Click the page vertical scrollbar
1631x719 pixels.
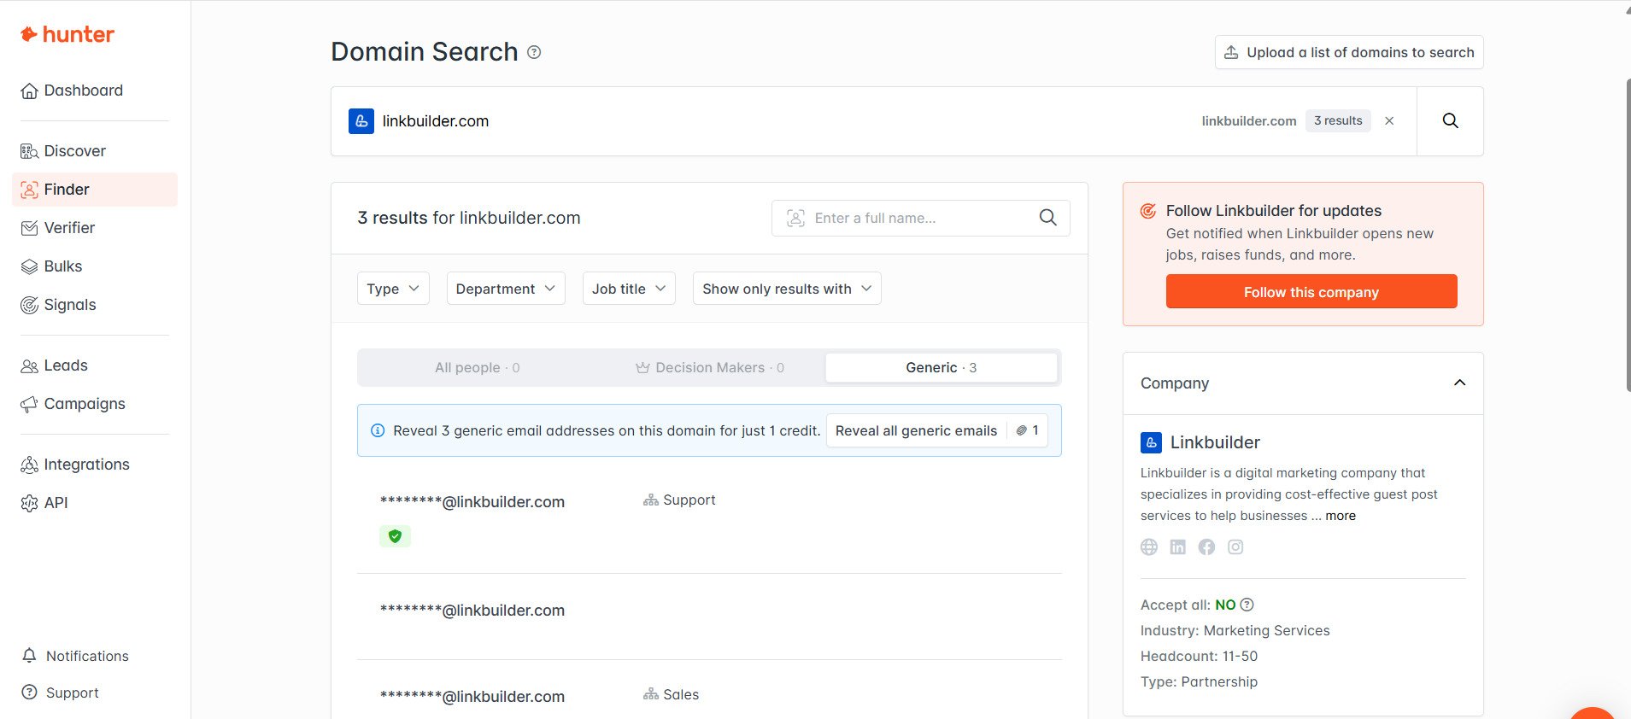[x=1628, y=235]
